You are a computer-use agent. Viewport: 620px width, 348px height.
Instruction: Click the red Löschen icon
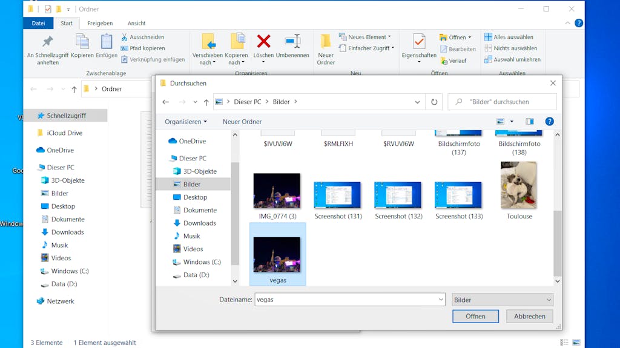pos(263,42)
